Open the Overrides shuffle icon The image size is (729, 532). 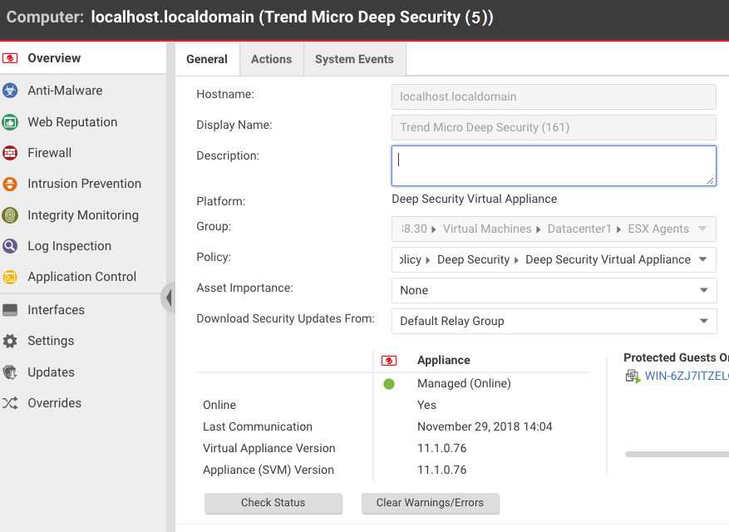point(10,403)
